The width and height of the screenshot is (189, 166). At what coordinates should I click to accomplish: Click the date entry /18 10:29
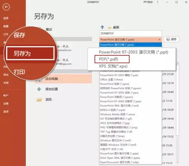pos(168,110)
